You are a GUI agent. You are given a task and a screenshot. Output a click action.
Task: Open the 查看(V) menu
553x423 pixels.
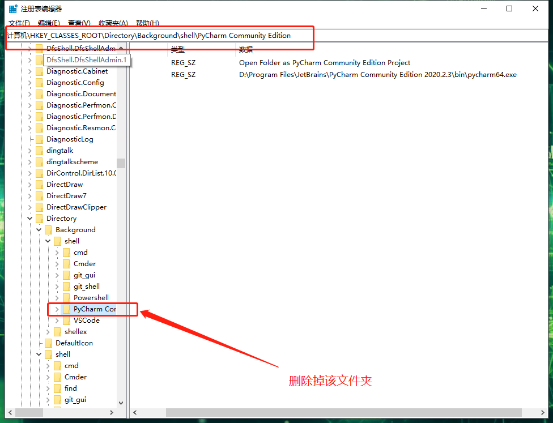point(79,23)
